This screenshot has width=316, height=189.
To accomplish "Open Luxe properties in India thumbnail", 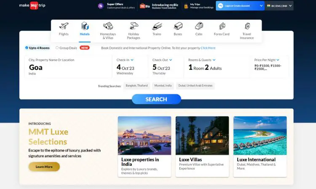I will click(145, 136).
